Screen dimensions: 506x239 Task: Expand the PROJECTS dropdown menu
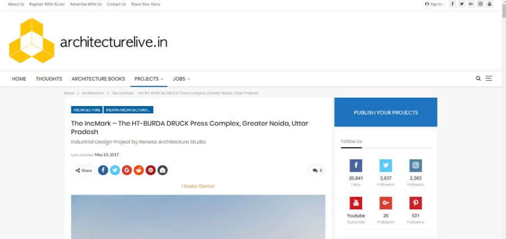pos(149,79)
